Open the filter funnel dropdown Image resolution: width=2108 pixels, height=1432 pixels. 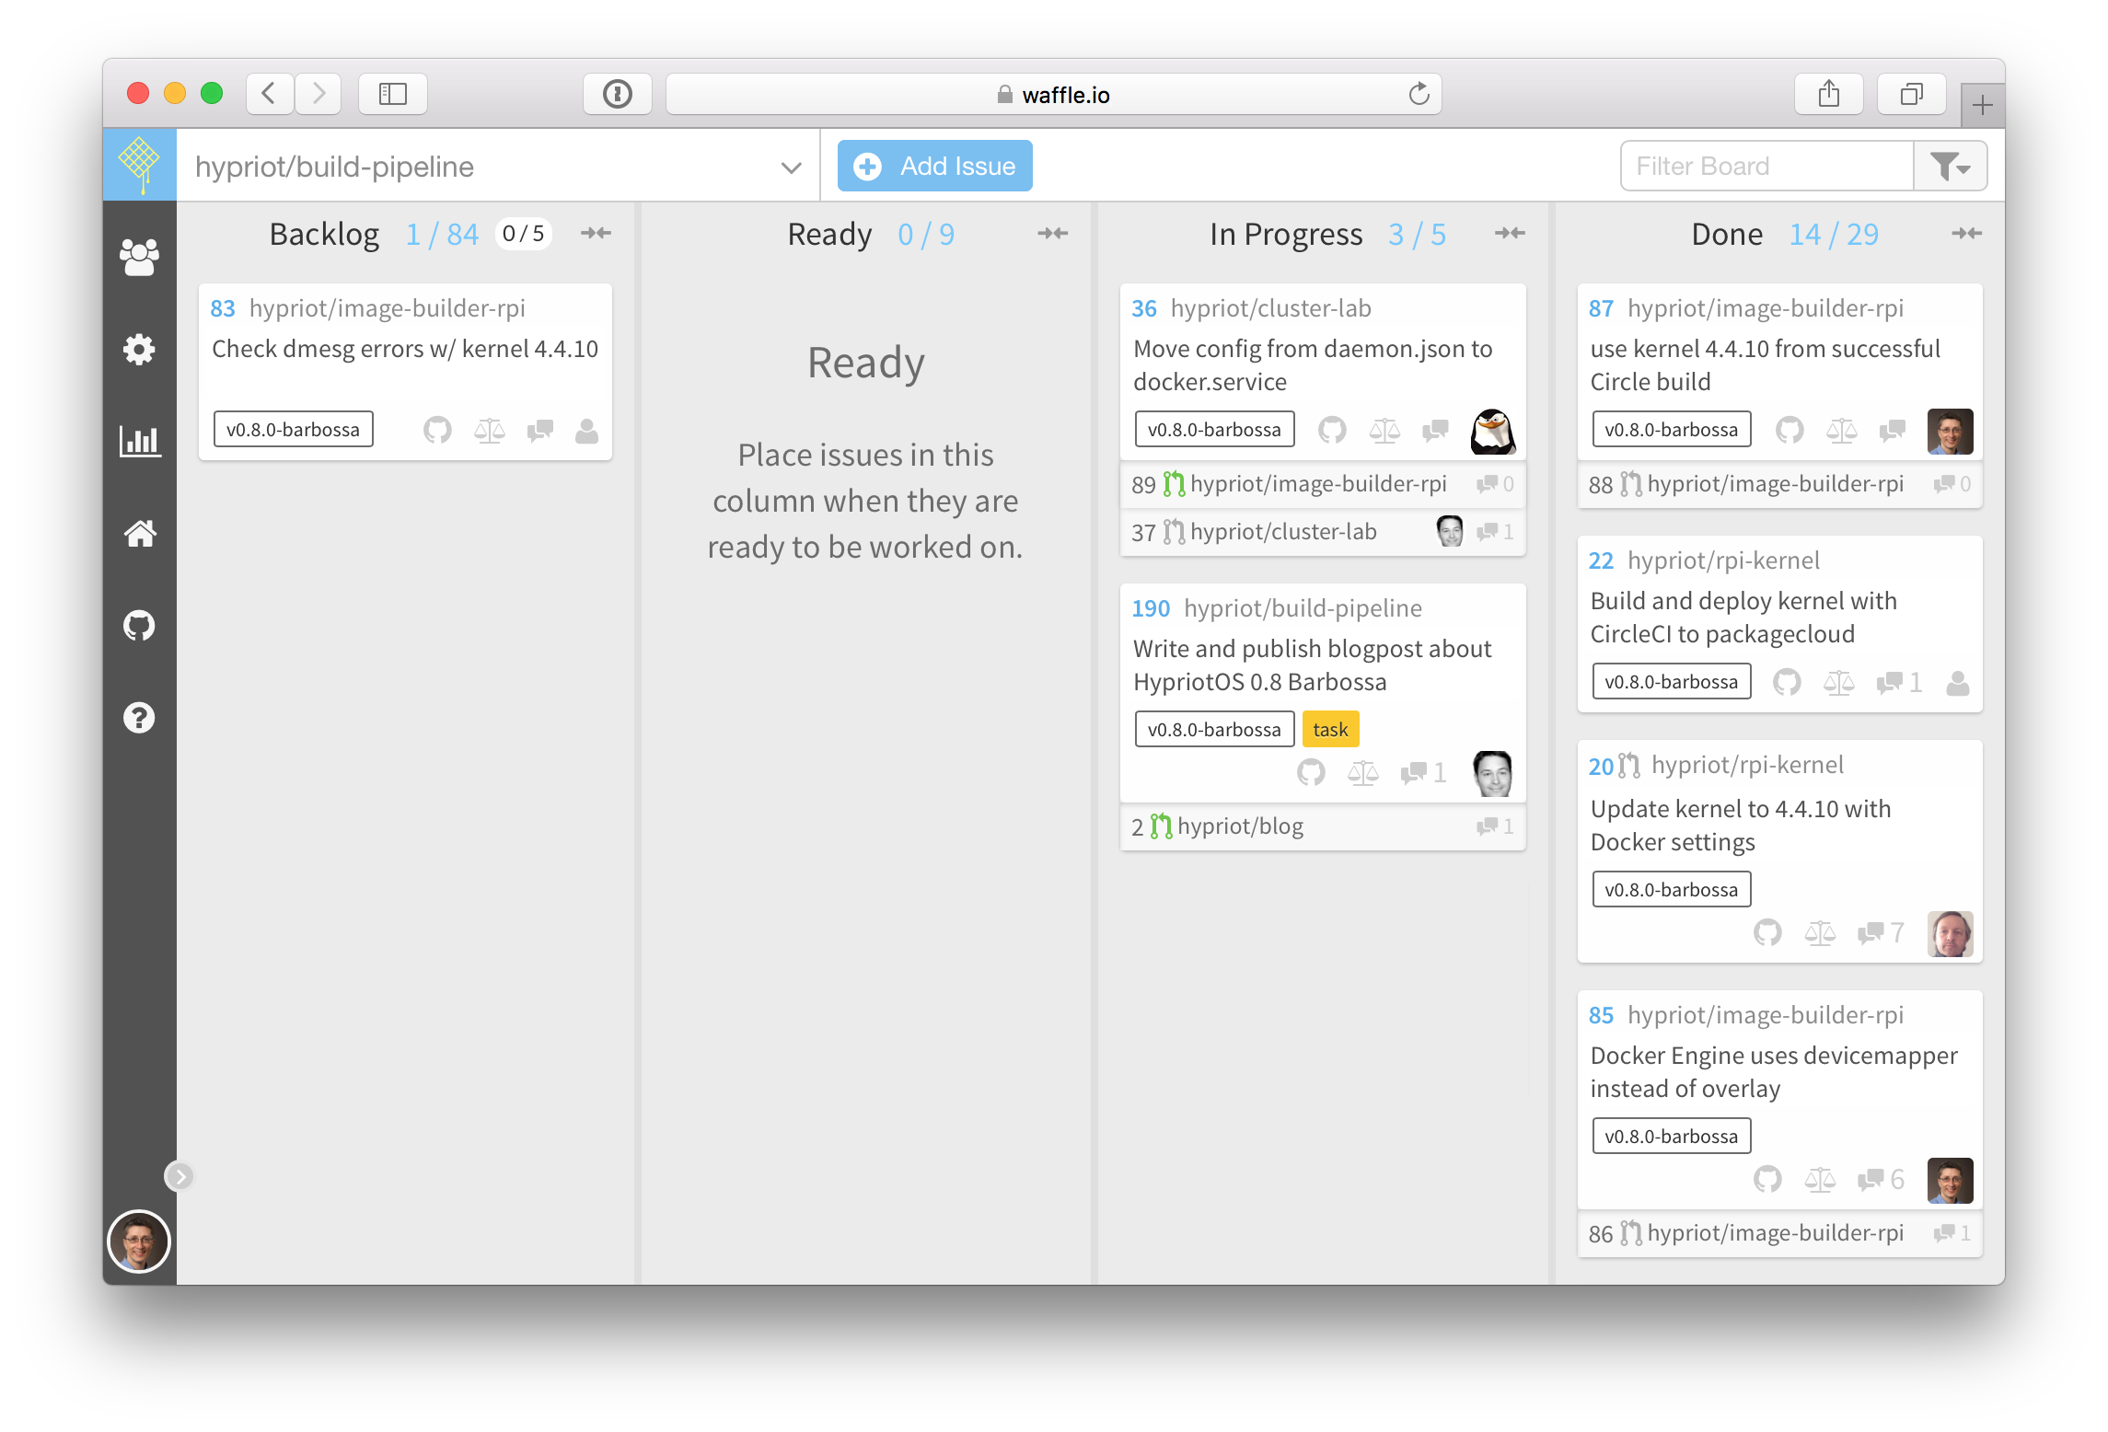[x=1950, y=167]
